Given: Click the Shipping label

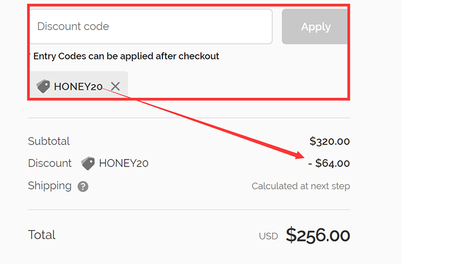Looking at the screenshot, I should point(50,186).
